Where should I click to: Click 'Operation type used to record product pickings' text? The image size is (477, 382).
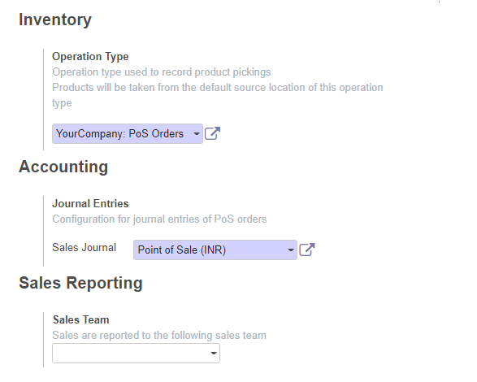[162, 72]
